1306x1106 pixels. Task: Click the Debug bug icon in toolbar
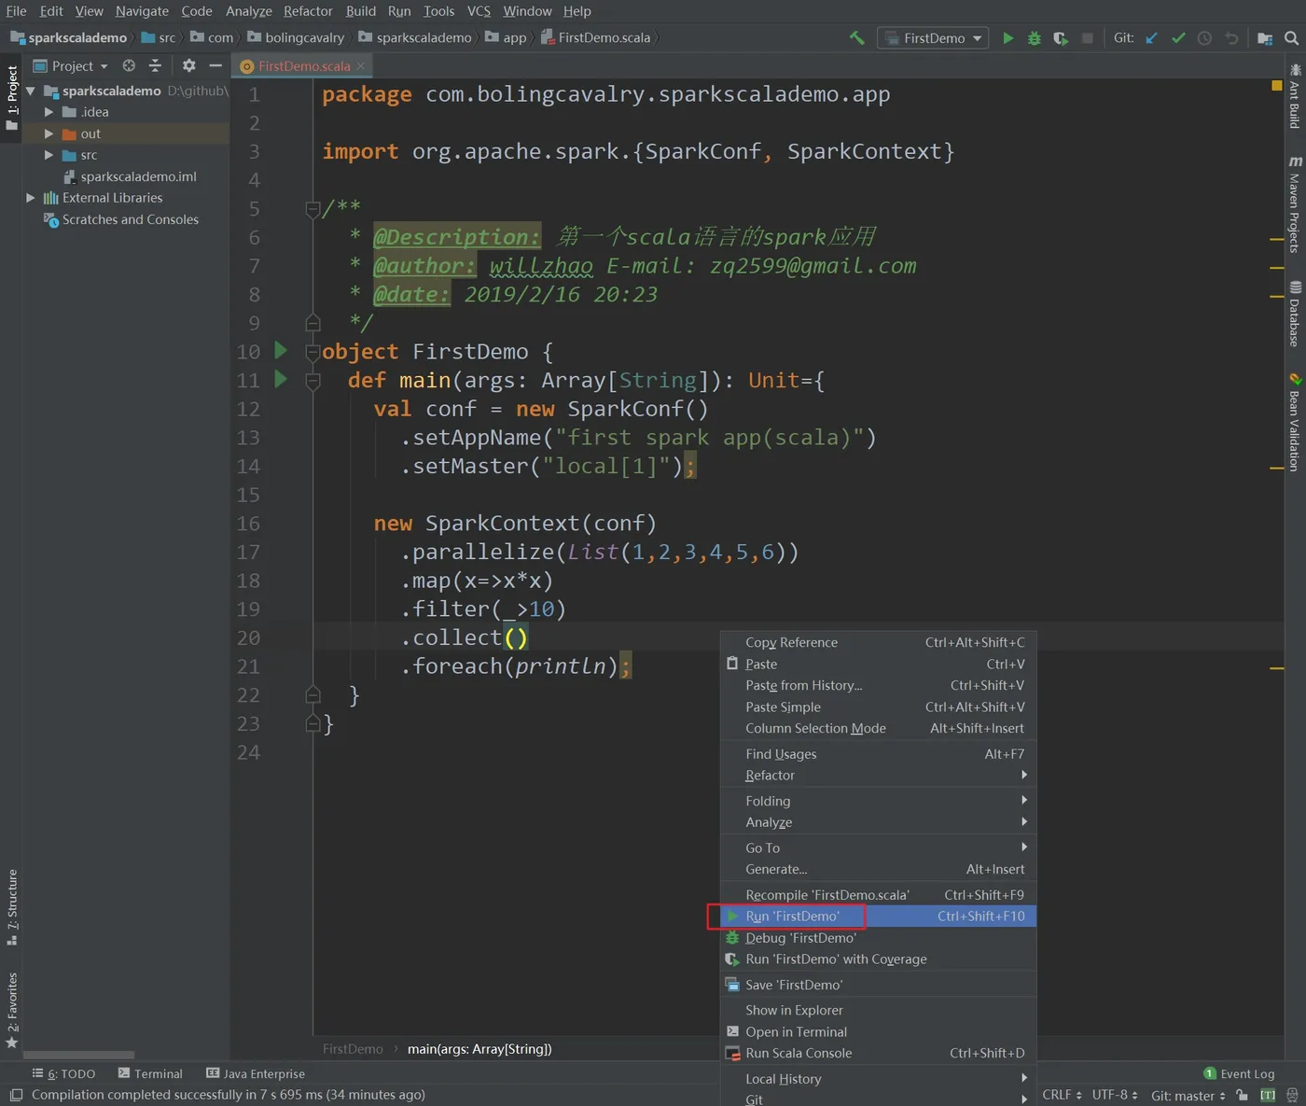(x=1034, y=38)
